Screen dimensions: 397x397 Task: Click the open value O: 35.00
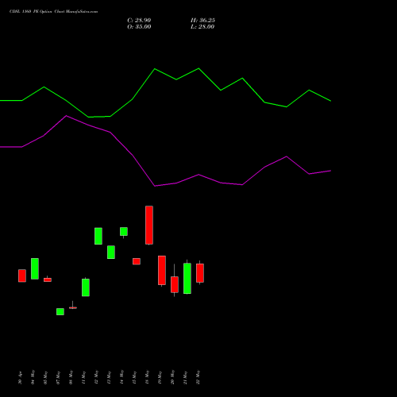[139, 27]
